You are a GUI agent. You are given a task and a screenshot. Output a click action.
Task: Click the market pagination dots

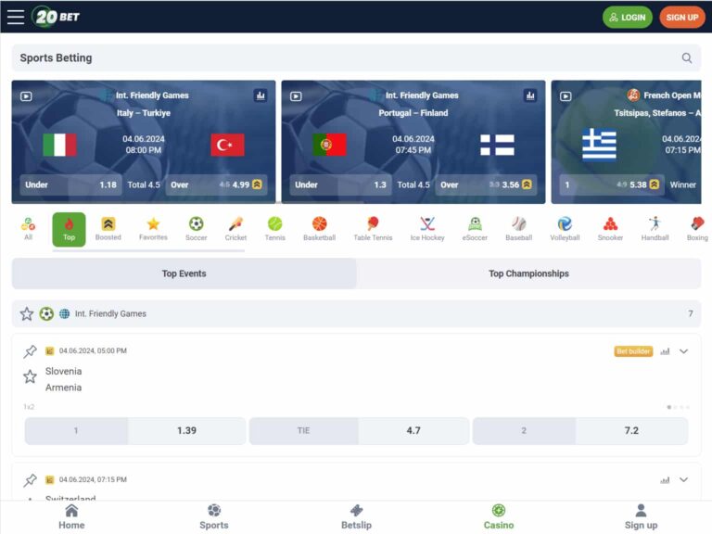(679, 407)
